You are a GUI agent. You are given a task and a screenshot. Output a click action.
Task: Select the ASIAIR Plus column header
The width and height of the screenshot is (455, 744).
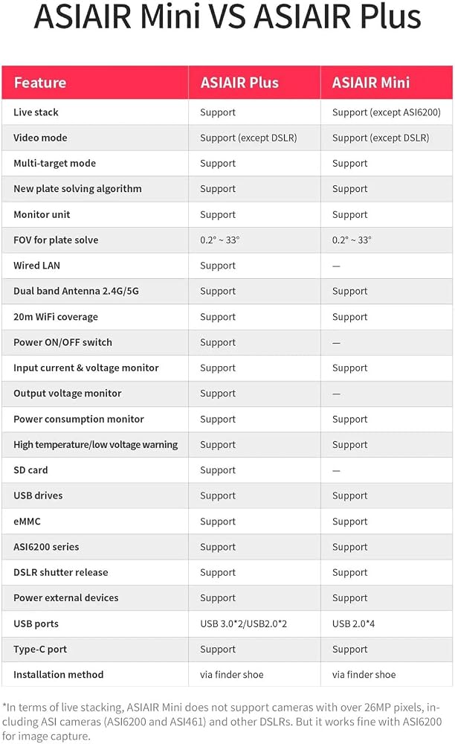239,83
